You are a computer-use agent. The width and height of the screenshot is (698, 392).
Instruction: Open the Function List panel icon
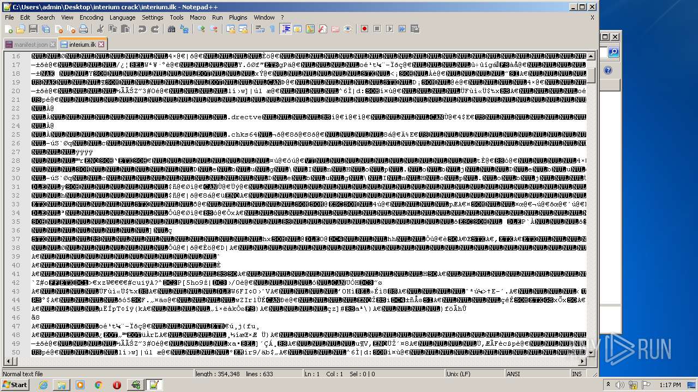point(322,29)
